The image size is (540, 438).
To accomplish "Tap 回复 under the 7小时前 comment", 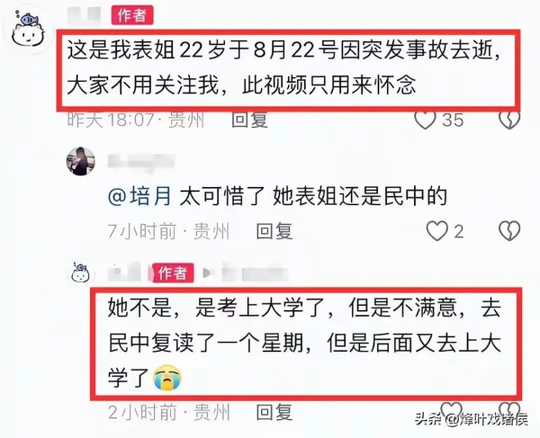I will [274, 231].
